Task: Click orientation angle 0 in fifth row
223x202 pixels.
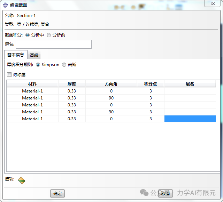Action: (x=111, y=119)
